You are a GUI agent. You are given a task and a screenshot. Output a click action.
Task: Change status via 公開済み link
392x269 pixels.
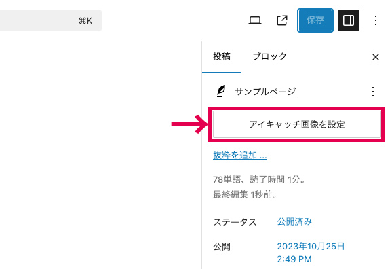tap(294, 221)
